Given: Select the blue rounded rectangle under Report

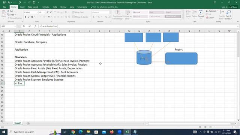Looking at the screenshot, I should (x=181, y=58).
